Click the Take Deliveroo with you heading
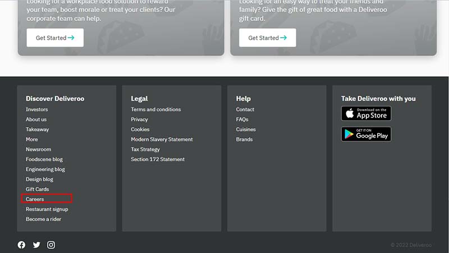 378,99
